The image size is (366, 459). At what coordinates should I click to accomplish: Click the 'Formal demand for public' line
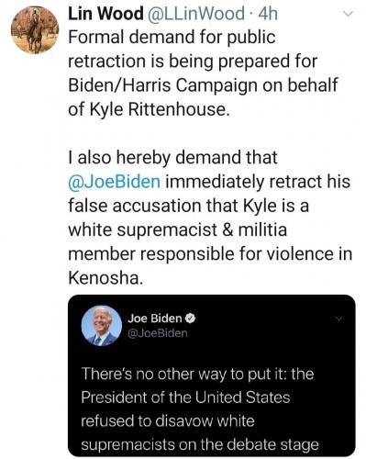[172, 38]
